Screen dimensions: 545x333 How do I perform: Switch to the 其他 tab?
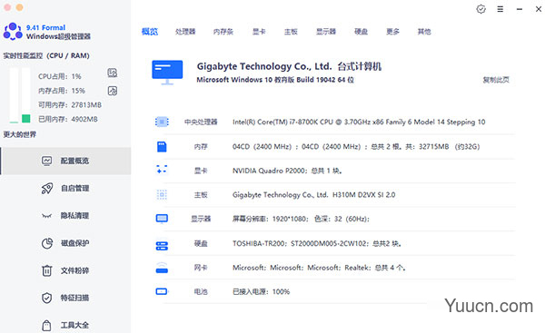point(424,32)
